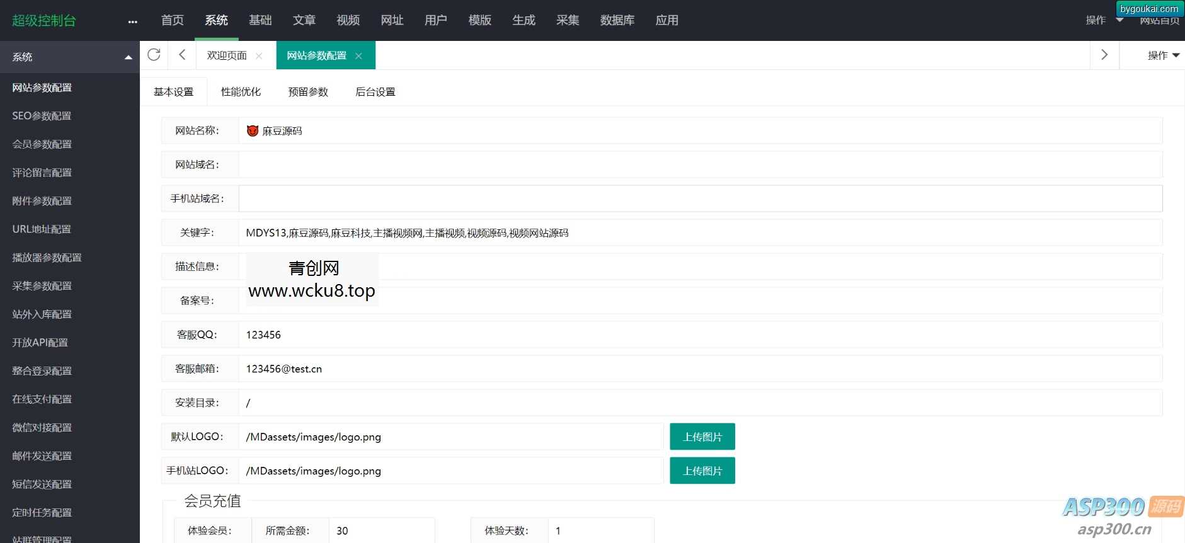Click the 网站域名 input field
The width and height of the screenshot is (1185, 543).
click(699, 164)
